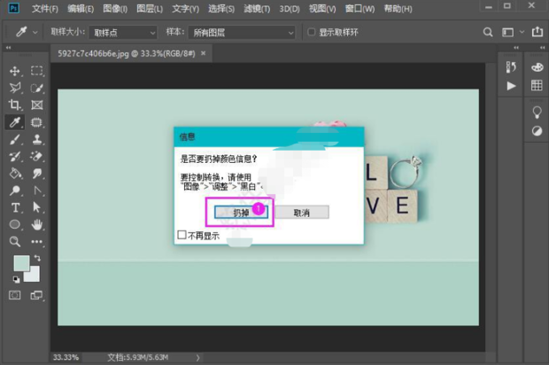Select the Hand tool
The height and width of the screenshot is (365, 549).
[x=37, y=224]
